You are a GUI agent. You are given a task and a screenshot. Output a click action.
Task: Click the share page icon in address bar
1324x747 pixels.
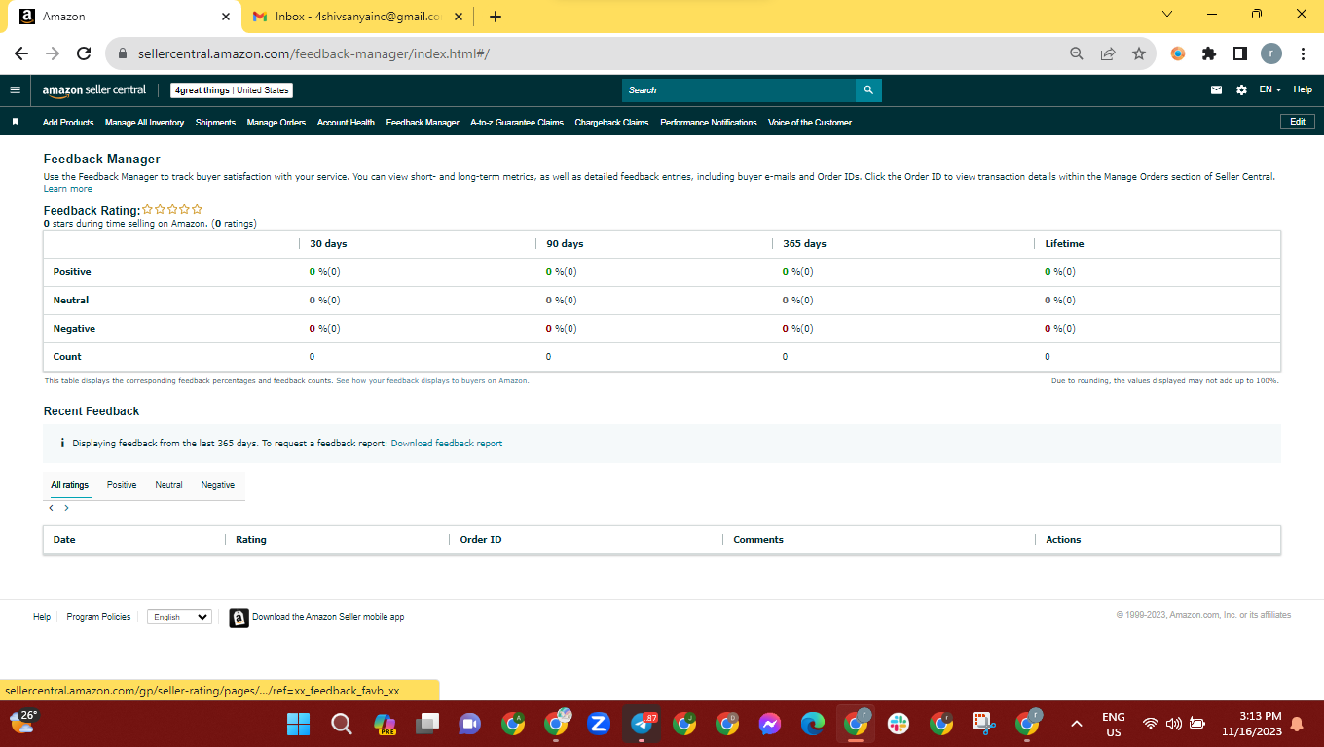tap(1107, 53)
